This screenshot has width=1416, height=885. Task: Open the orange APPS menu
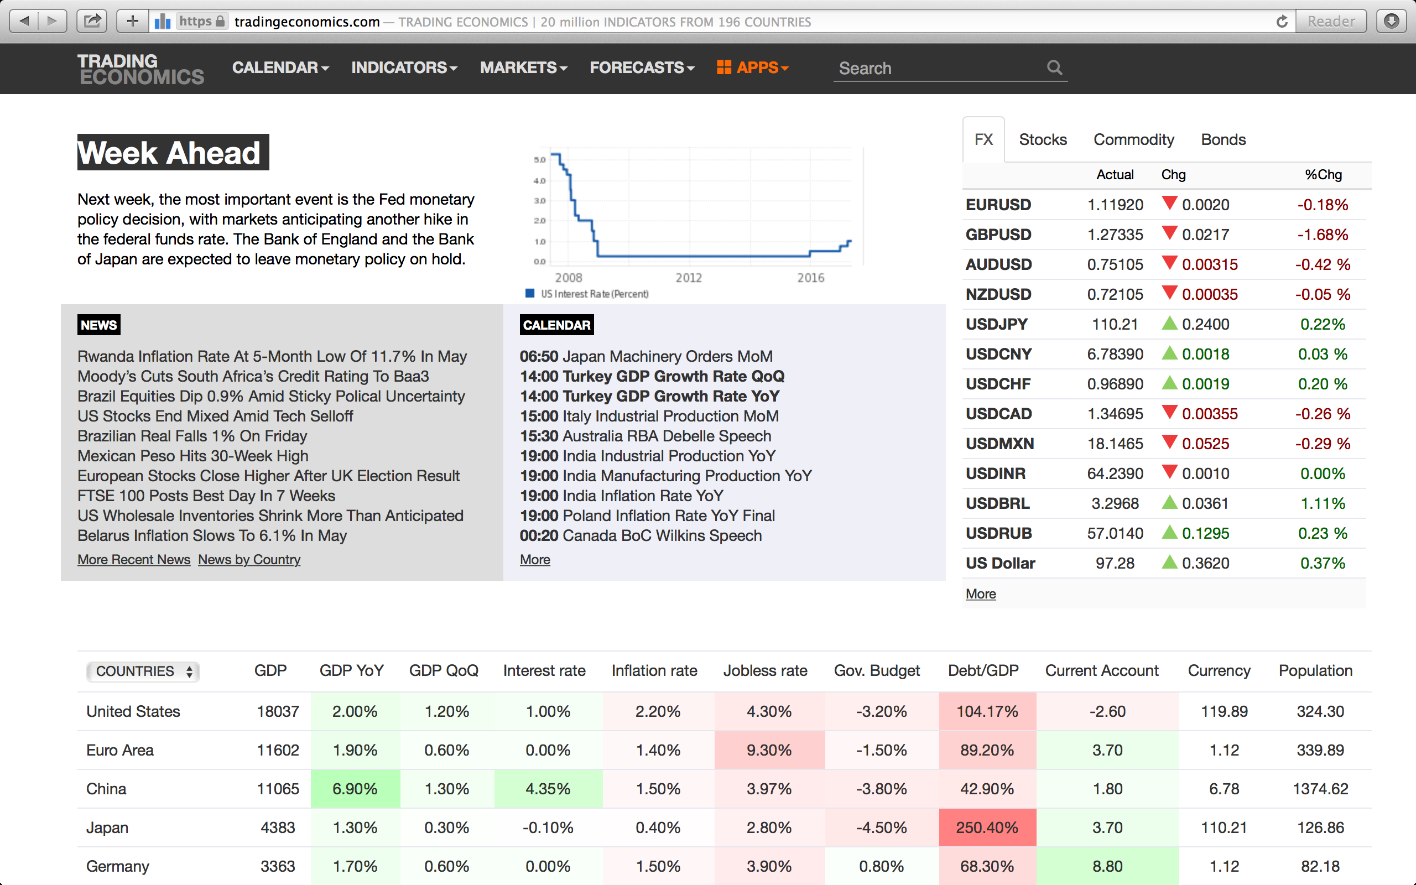point(753,68)
